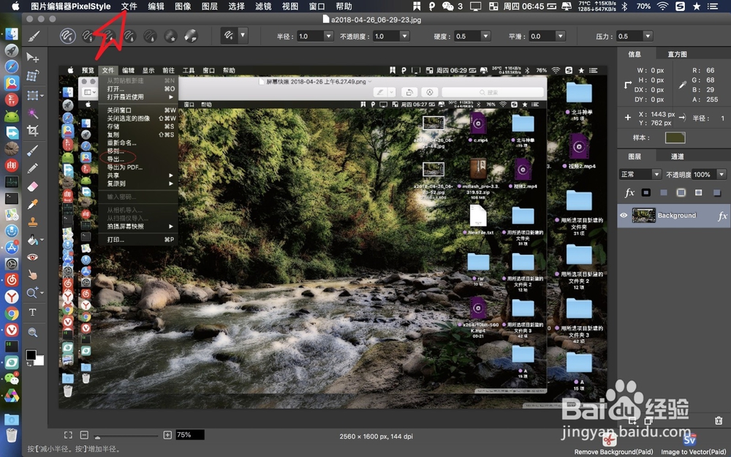Select the Move tool in the toolbar

point(34,55)
